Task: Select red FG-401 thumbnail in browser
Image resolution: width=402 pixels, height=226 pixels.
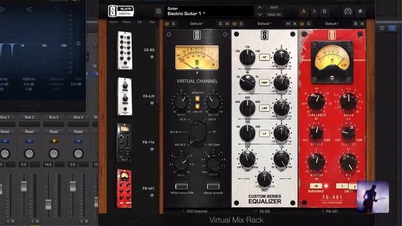Action: pos(124,188)
